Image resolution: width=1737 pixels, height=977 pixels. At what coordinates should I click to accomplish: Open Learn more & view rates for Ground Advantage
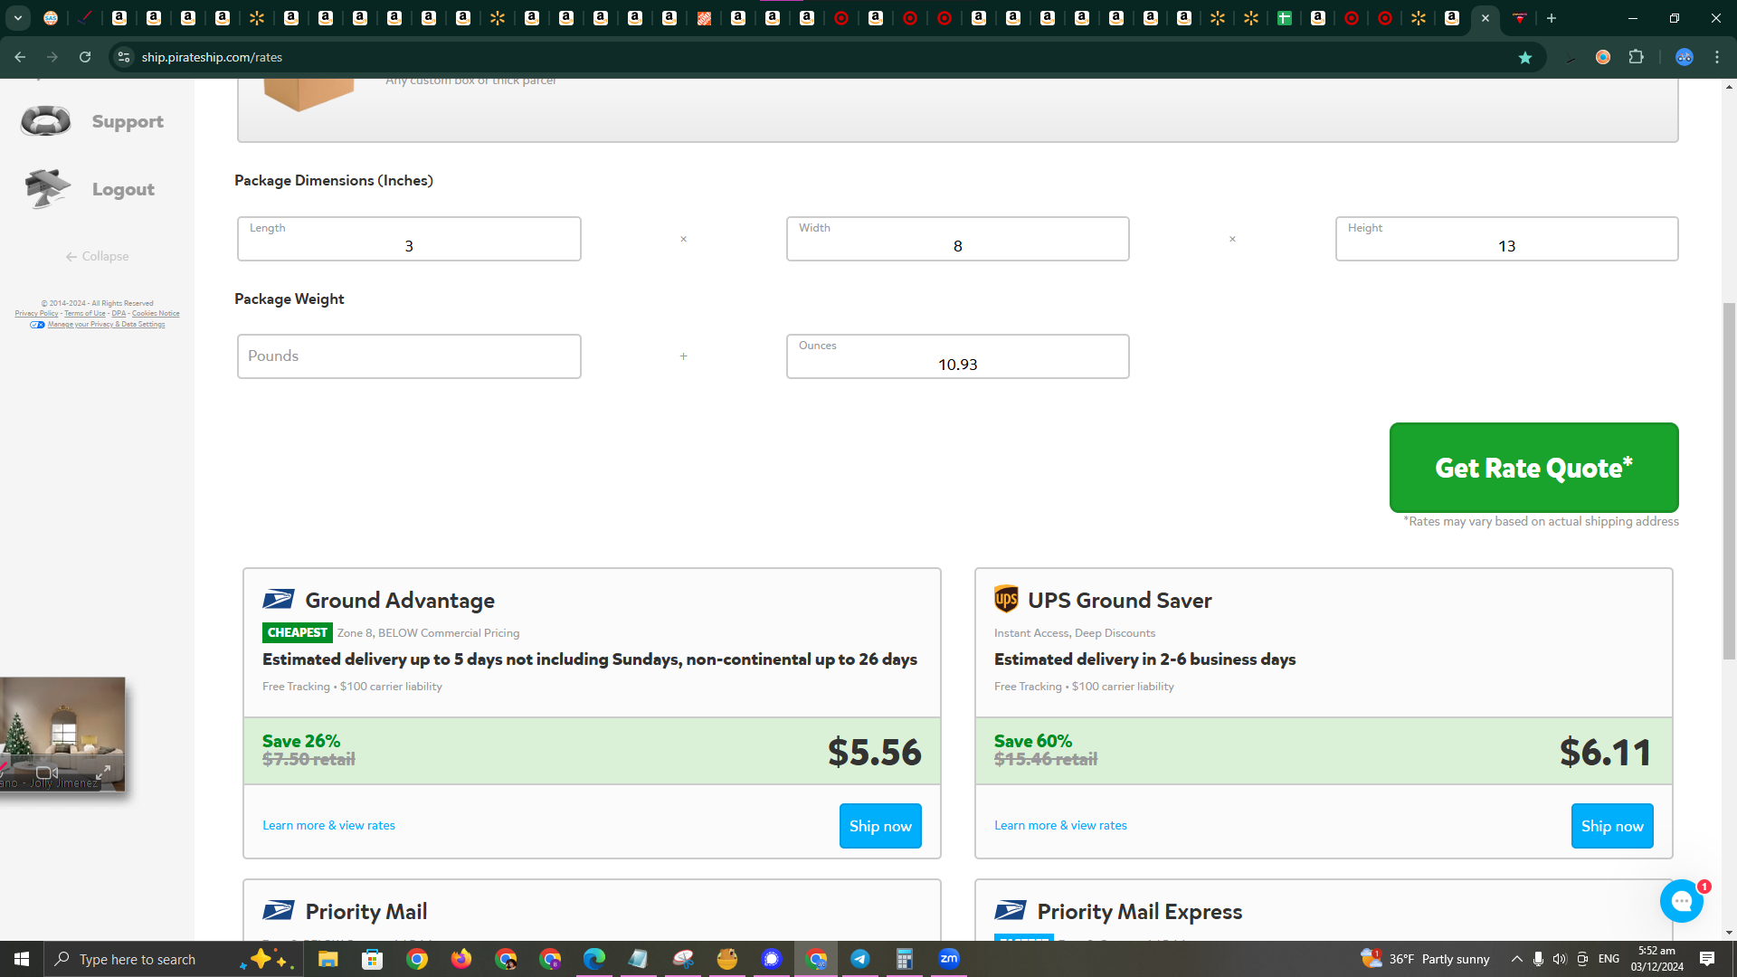pos(328,825)
